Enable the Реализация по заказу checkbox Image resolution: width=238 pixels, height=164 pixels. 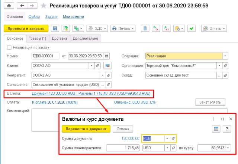tap(9, 47)
